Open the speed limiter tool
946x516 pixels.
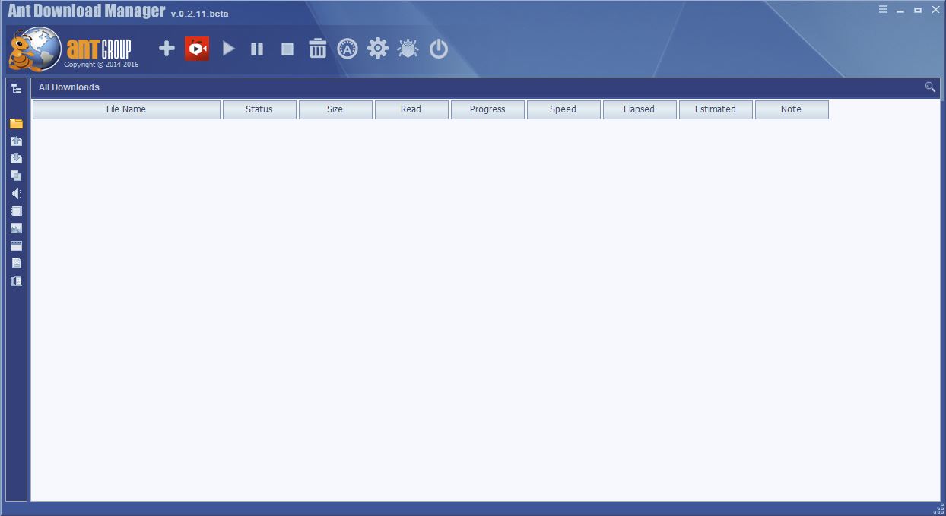coord(348,48)
